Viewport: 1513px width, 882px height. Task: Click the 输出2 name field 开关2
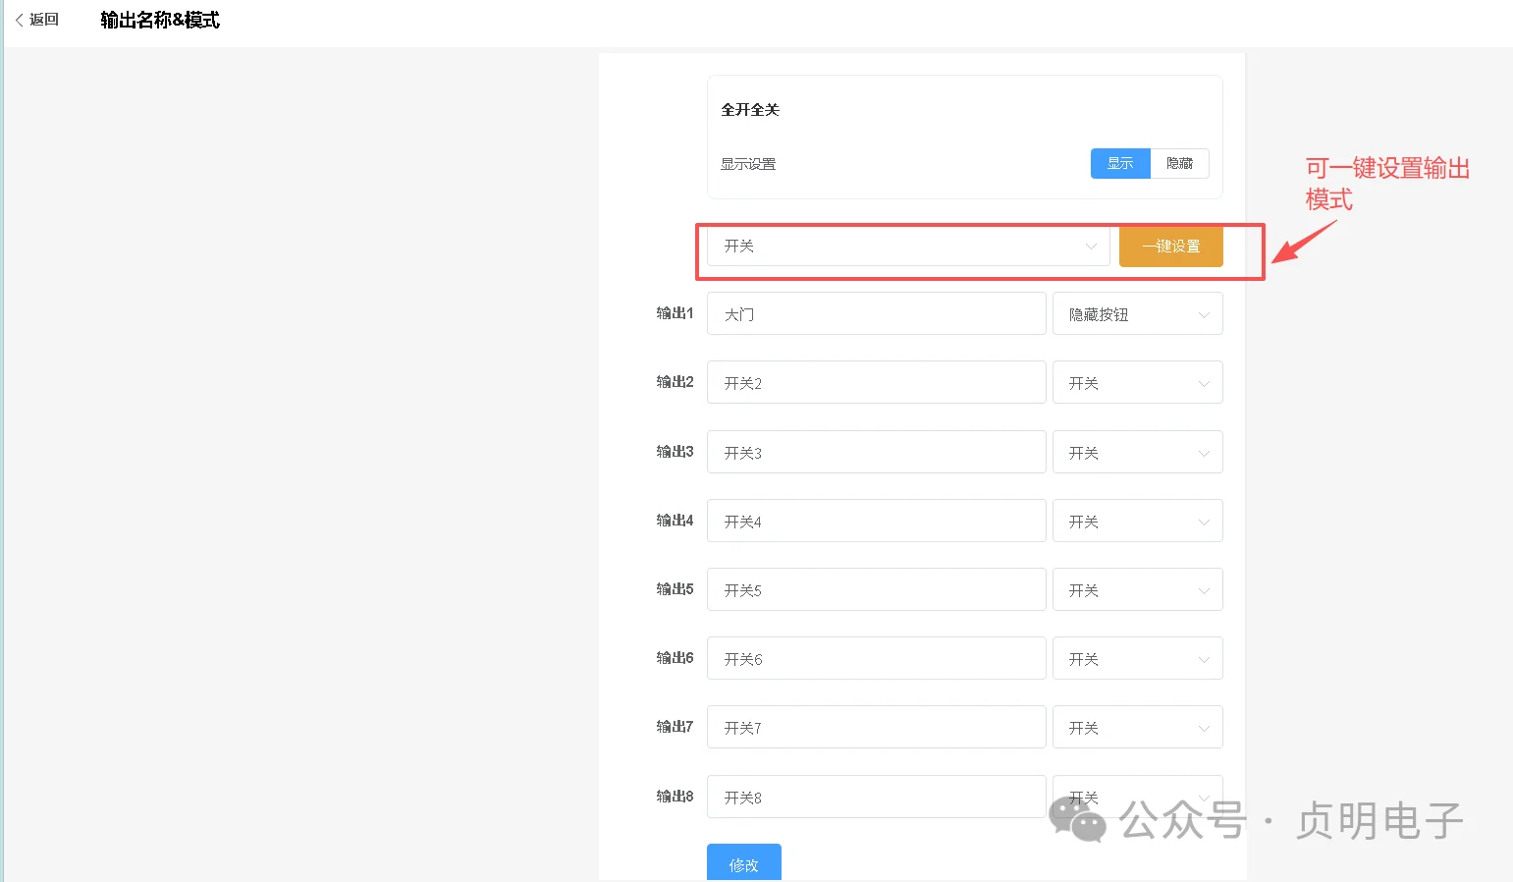(x=876, y=383)
